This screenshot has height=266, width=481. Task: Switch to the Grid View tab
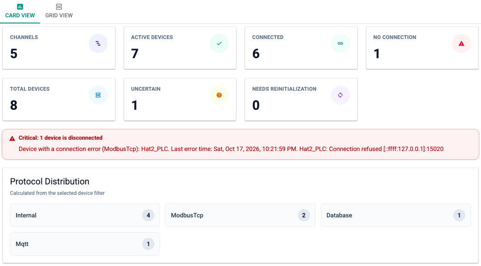(59, 11)
